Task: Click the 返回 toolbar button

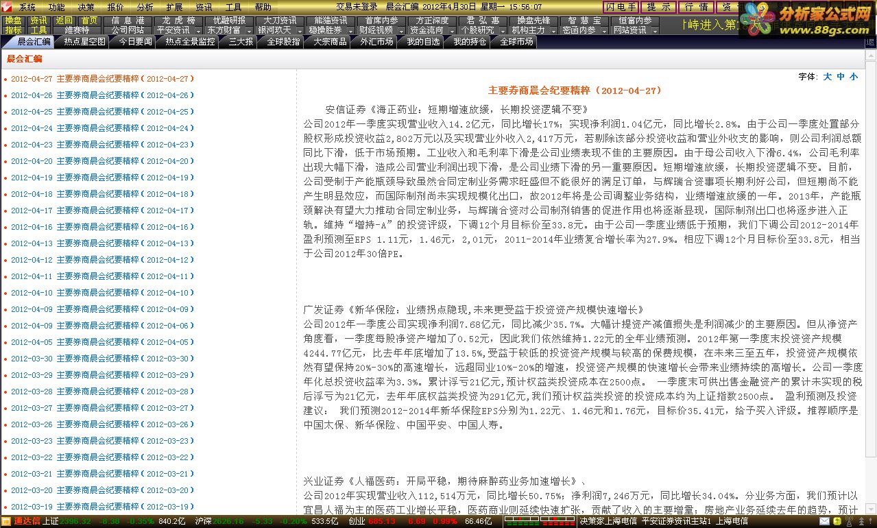Action: tap(64, 21)
